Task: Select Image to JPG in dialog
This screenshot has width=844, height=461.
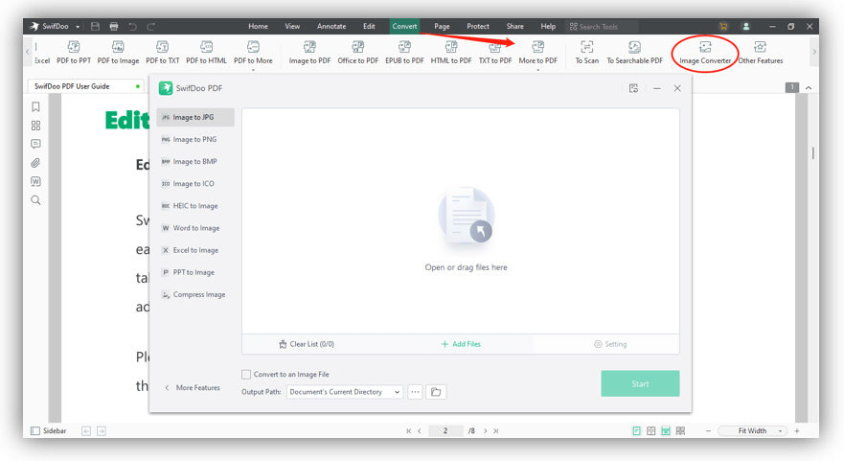Action: (x=195, y=117)
